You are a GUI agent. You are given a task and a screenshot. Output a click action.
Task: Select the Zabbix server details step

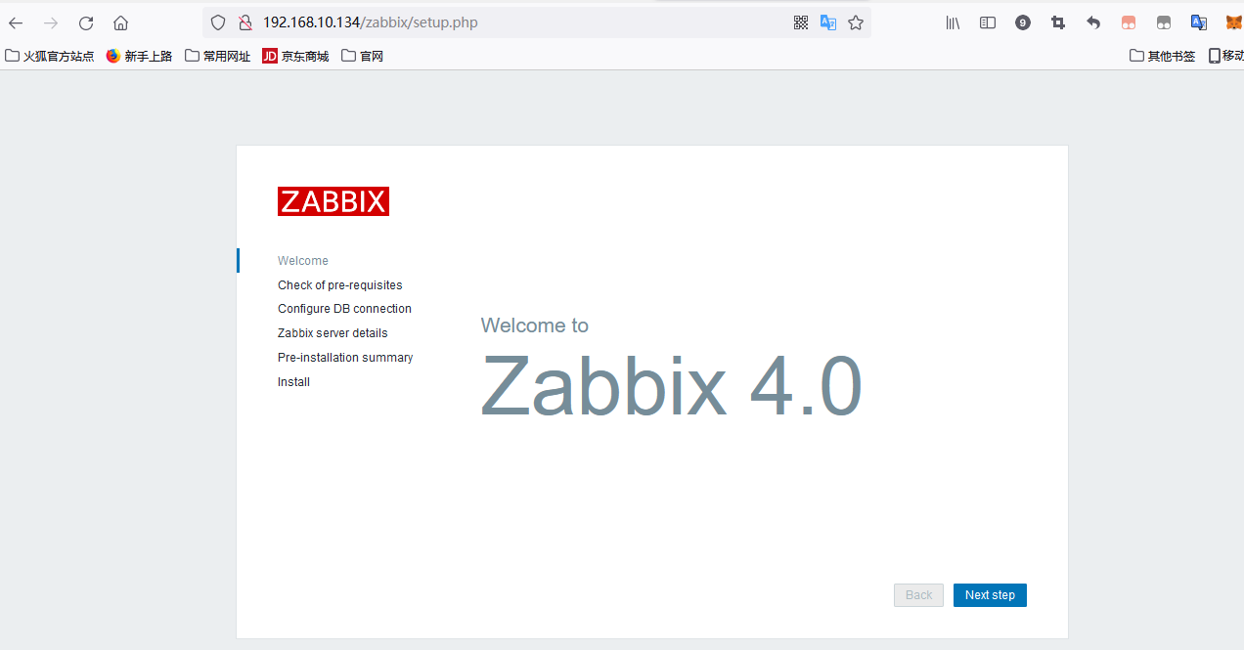pos(333,333)
